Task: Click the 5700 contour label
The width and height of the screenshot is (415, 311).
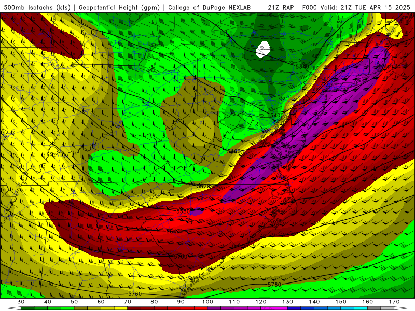Action: pyautogui.click(x=181, y=257)
